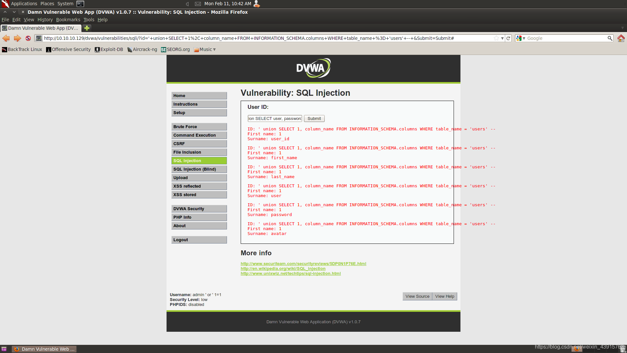Open SQL Injection (Blind) page
Screen dimensions: 627x353
199,169
